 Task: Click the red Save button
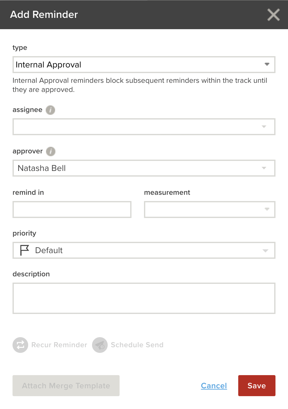pyautogui.click(x=257, y=386)
